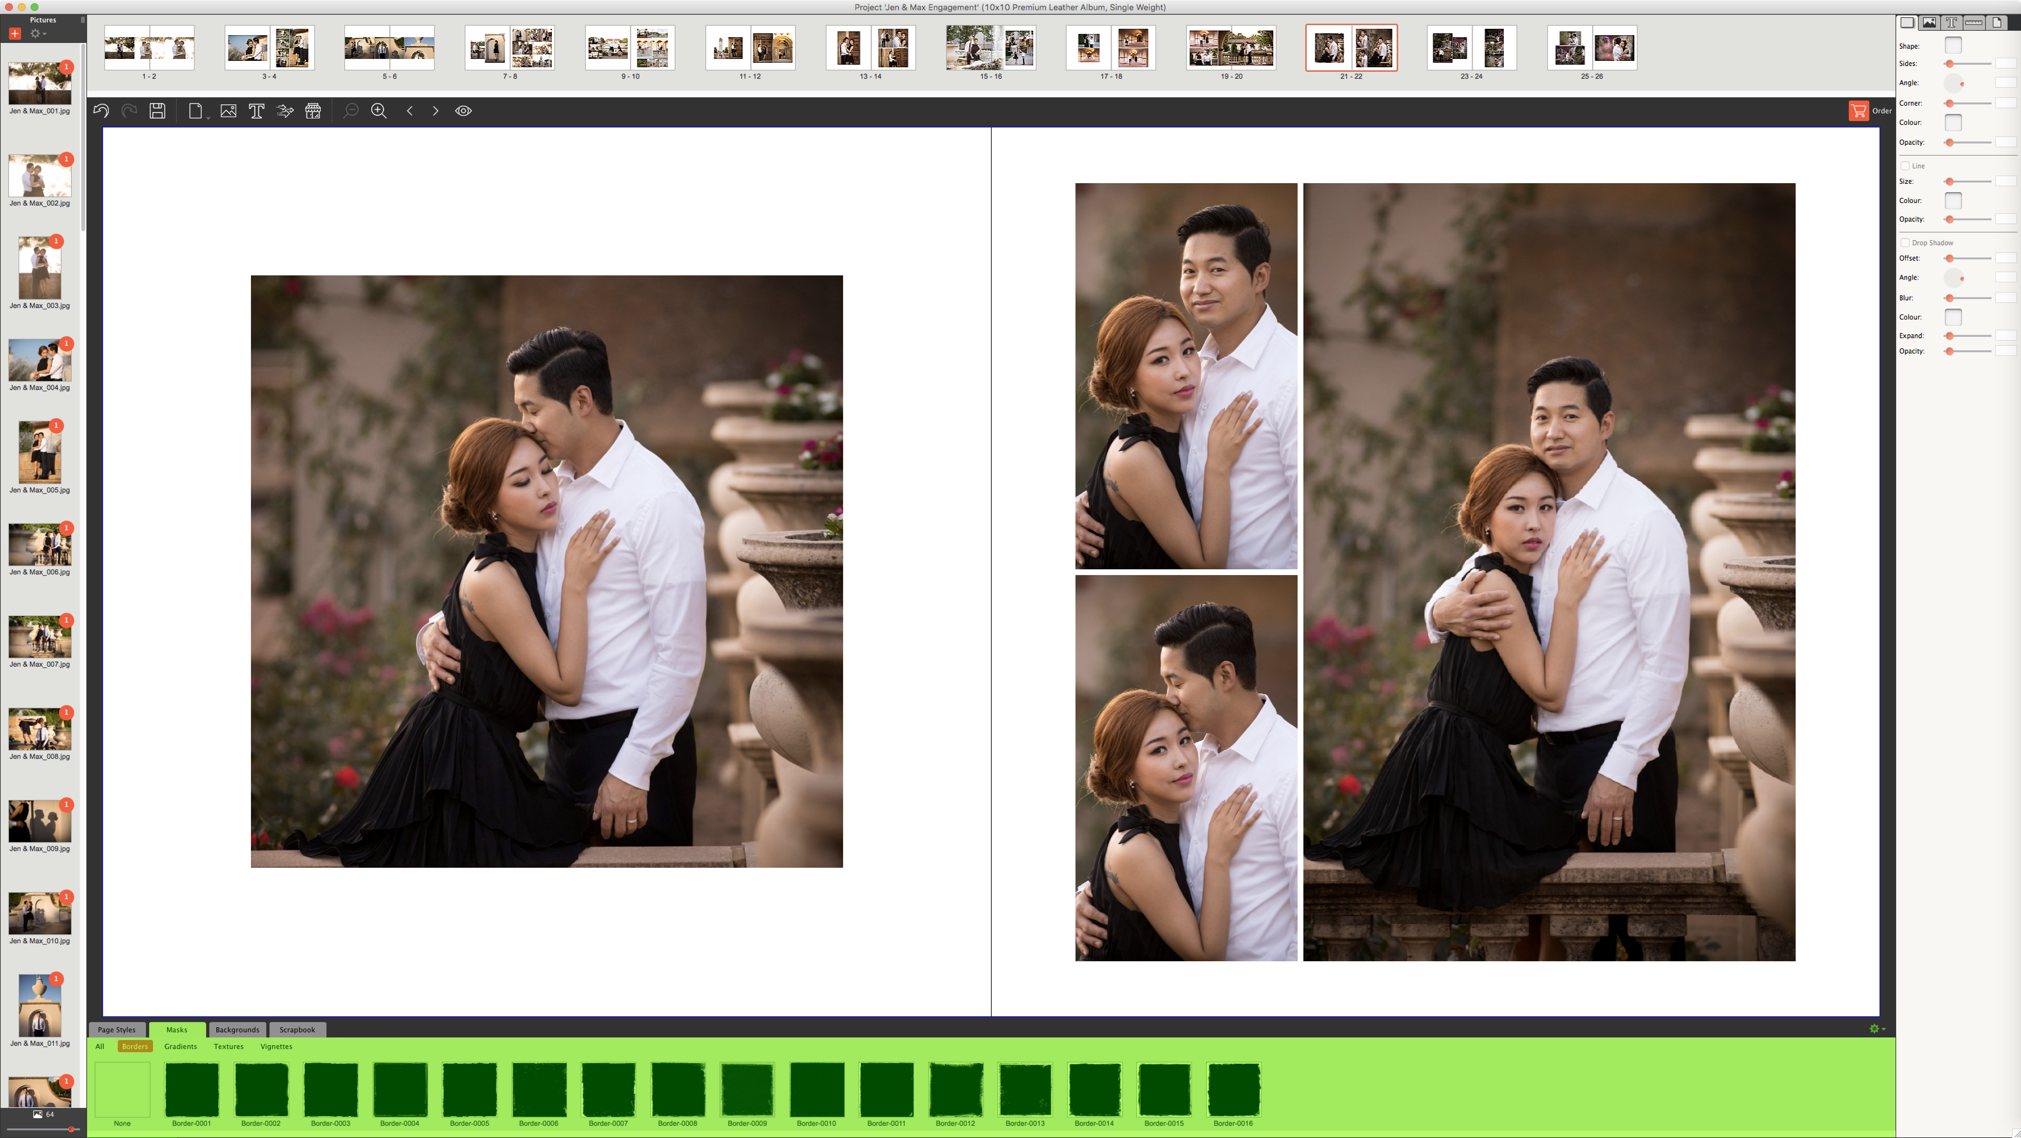Filter masks by Vignettes
Viewport: 2021px width, 1138px height.
coord(276,1046)
